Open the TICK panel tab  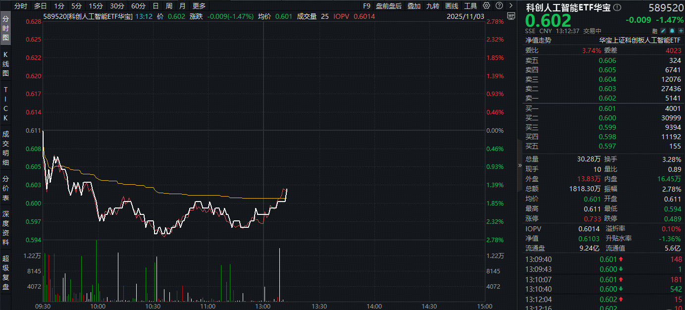click(x=5, y=103)
